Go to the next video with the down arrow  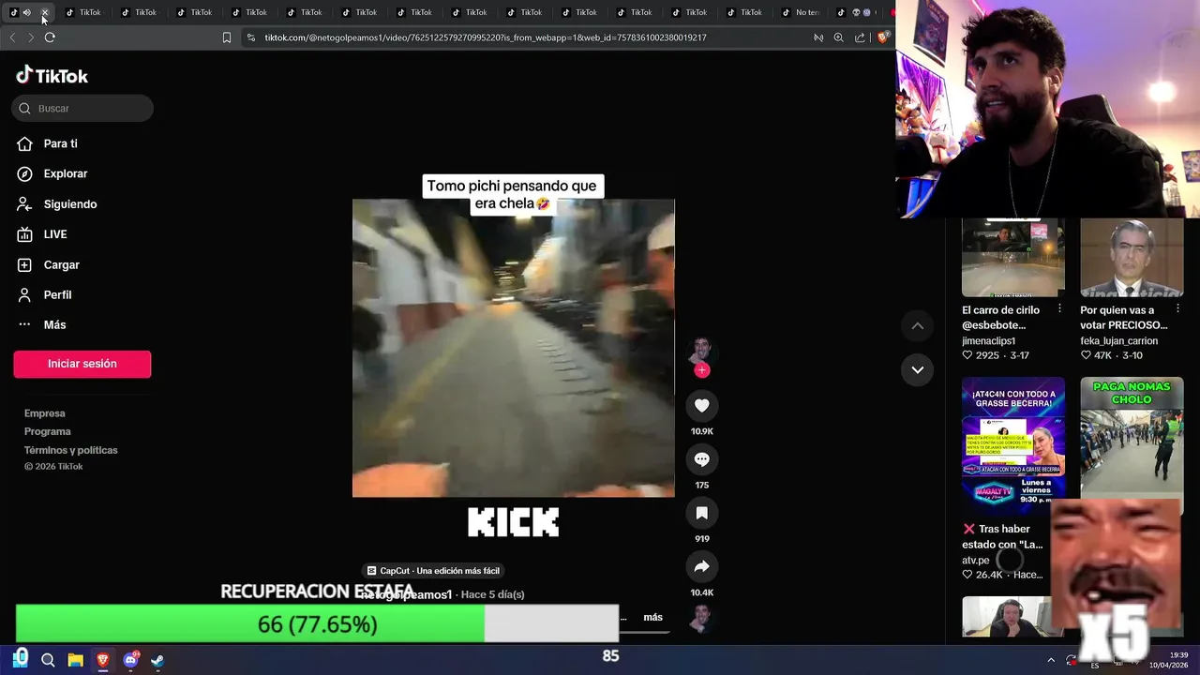(918, 369)
